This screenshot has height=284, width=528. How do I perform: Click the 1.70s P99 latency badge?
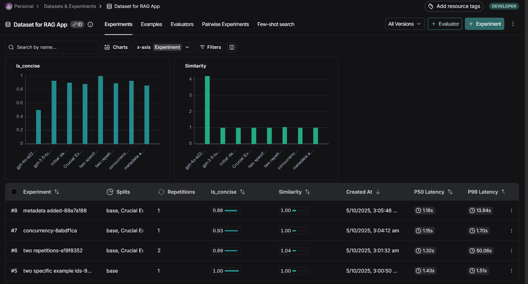pyautogui.click(x=479, y=231)
